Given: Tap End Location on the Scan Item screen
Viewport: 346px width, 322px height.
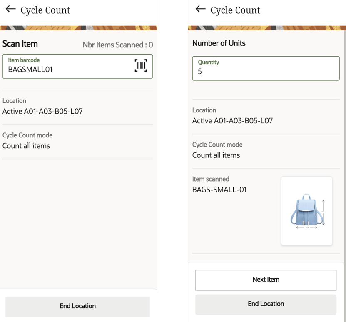Looking at the screenshot, I should click(x=77, y=307).
